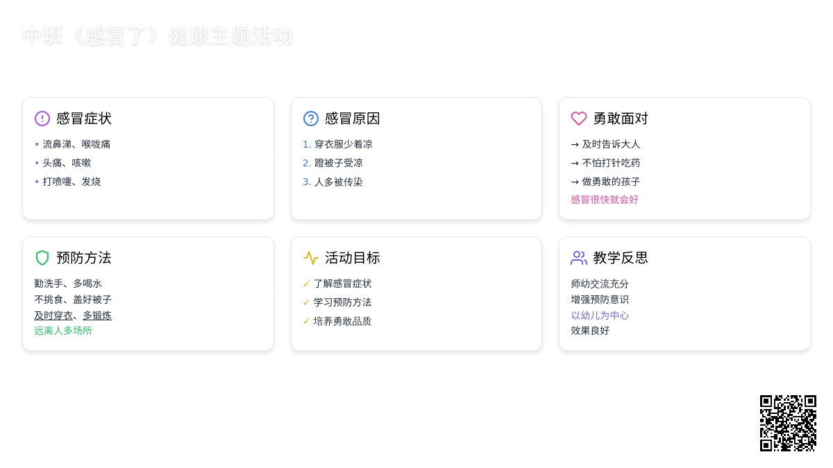Click the arrow item 不怕打针吃药
Image resolution: width=833 pixels, height=468 pixels.
[611, 163]
